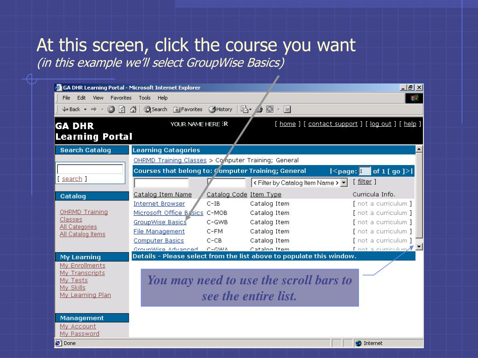The image size is (478, 358).
Task: Click the Discuss toolbar icon
Action: point(287,109)
